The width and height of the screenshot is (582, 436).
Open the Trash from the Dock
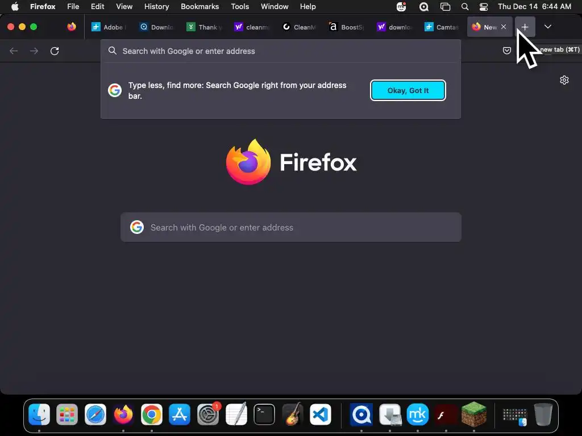coord(543,414)
